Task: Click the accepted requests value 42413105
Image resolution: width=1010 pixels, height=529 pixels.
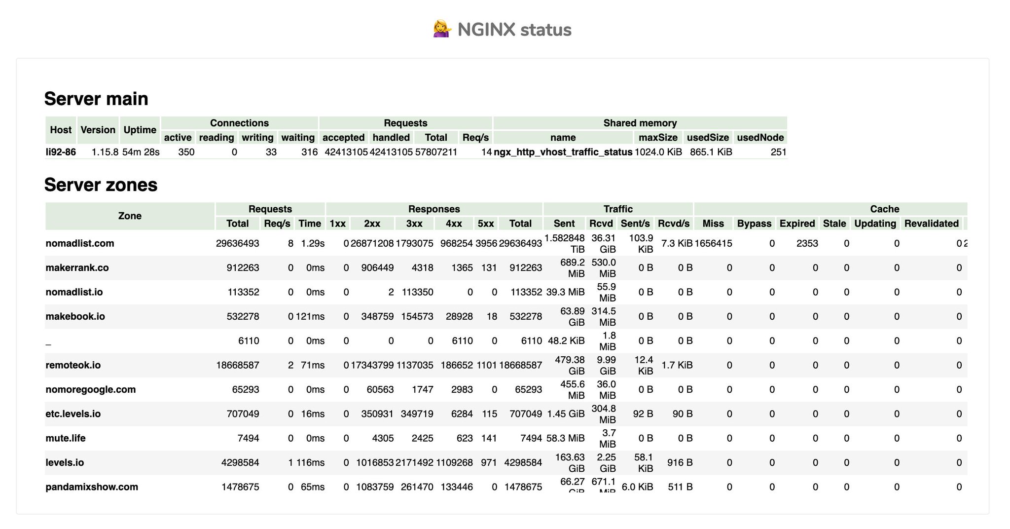Action: [346, 152]
